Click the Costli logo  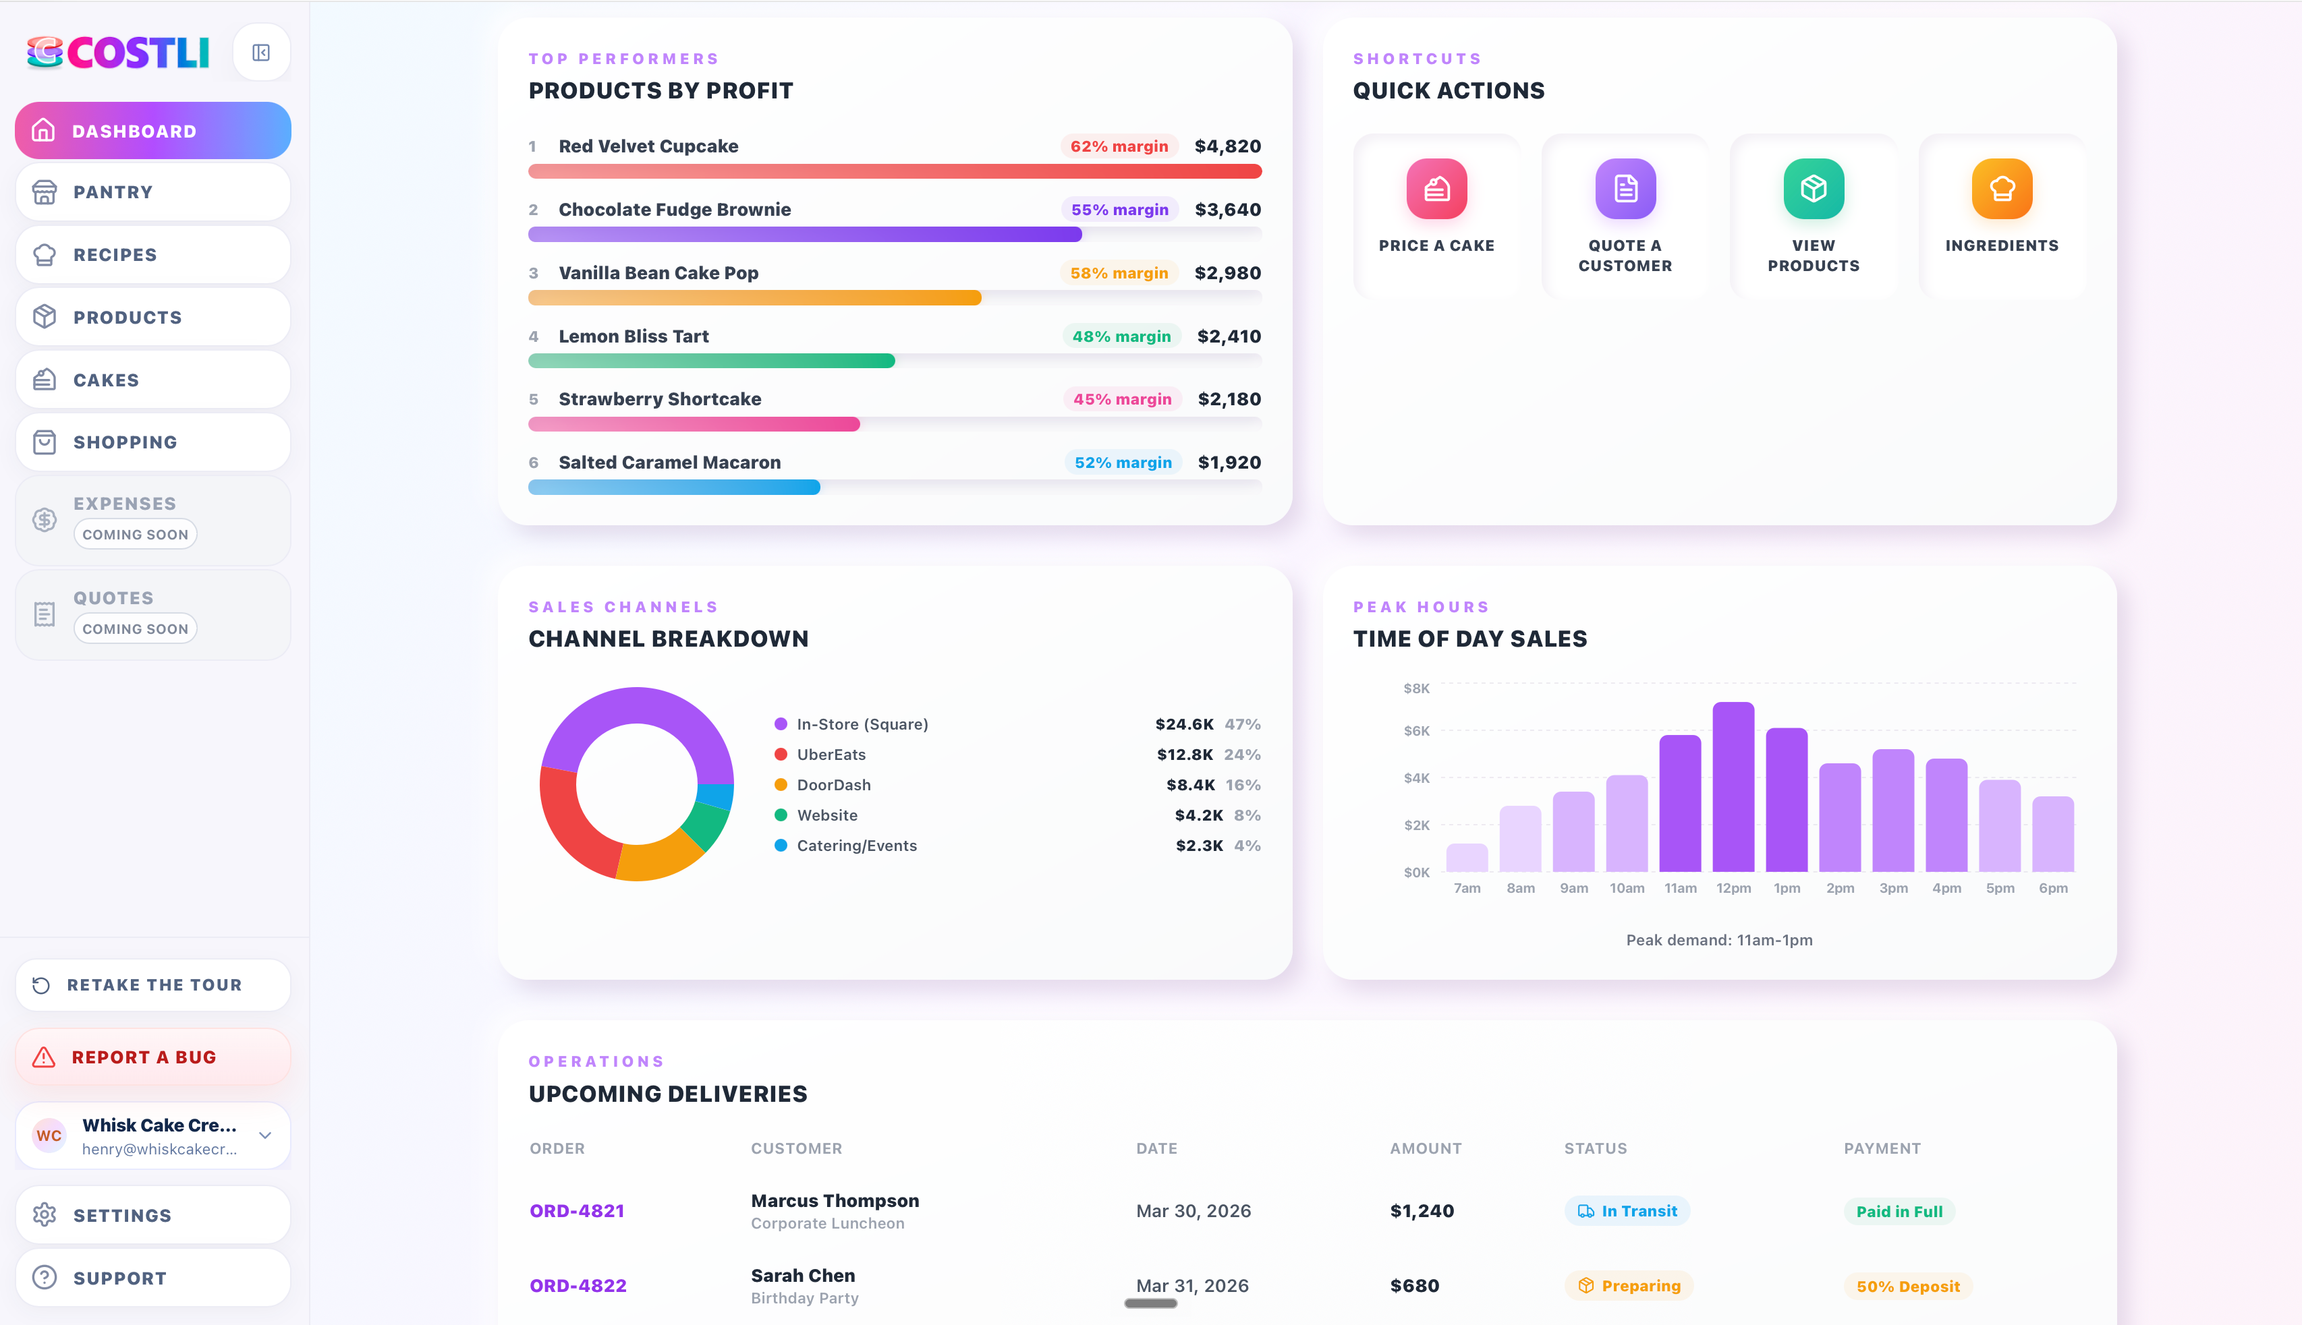tap(118, 53)
